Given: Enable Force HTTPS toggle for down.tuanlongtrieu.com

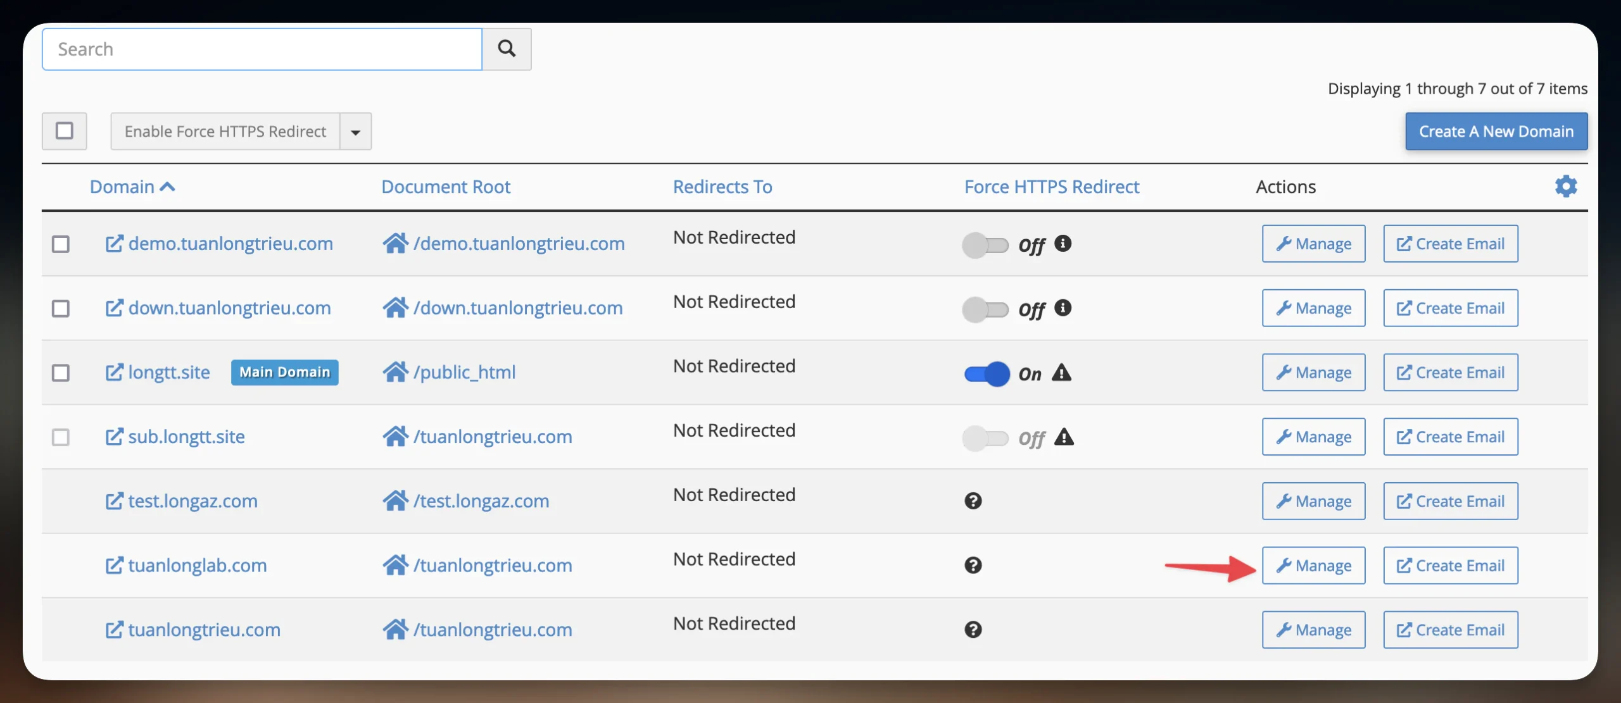Looking at the screenshot, I should click(x=985, y=309).
